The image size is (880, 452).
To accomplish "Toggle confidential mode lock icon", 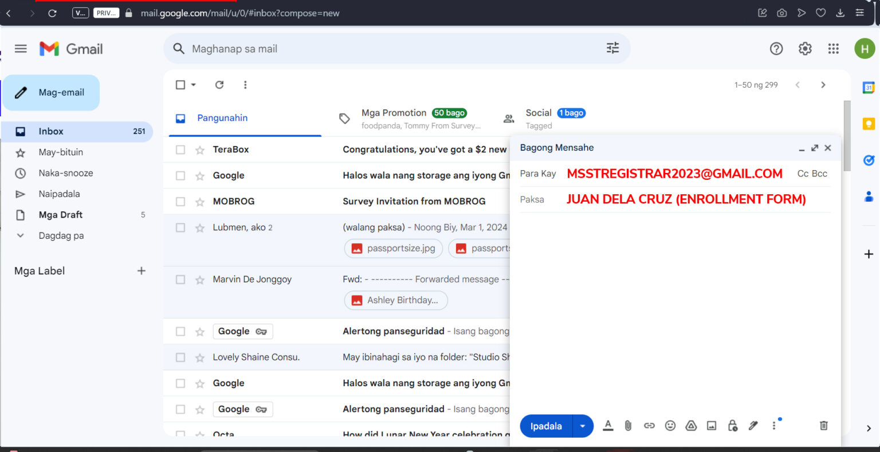I will tap(732, 426).
